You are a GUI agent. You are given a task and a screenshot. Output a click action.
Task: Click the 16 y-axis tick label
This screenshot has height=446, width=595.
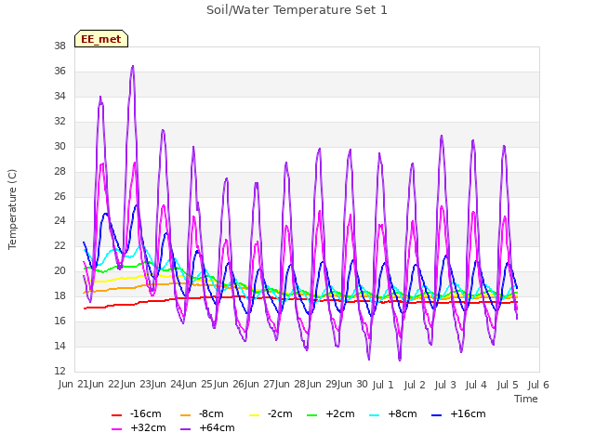59,321
